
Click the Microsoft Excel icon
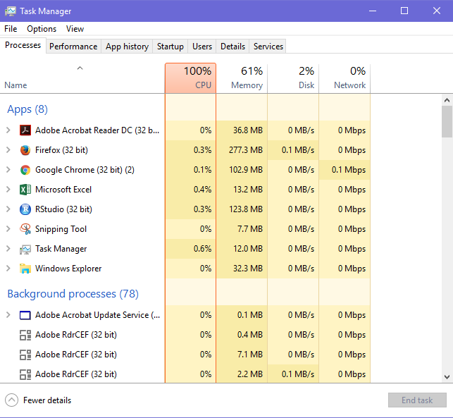pos(25,190)
